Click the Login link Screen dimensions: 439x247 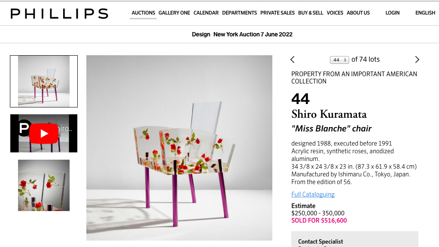pos(393,13)
